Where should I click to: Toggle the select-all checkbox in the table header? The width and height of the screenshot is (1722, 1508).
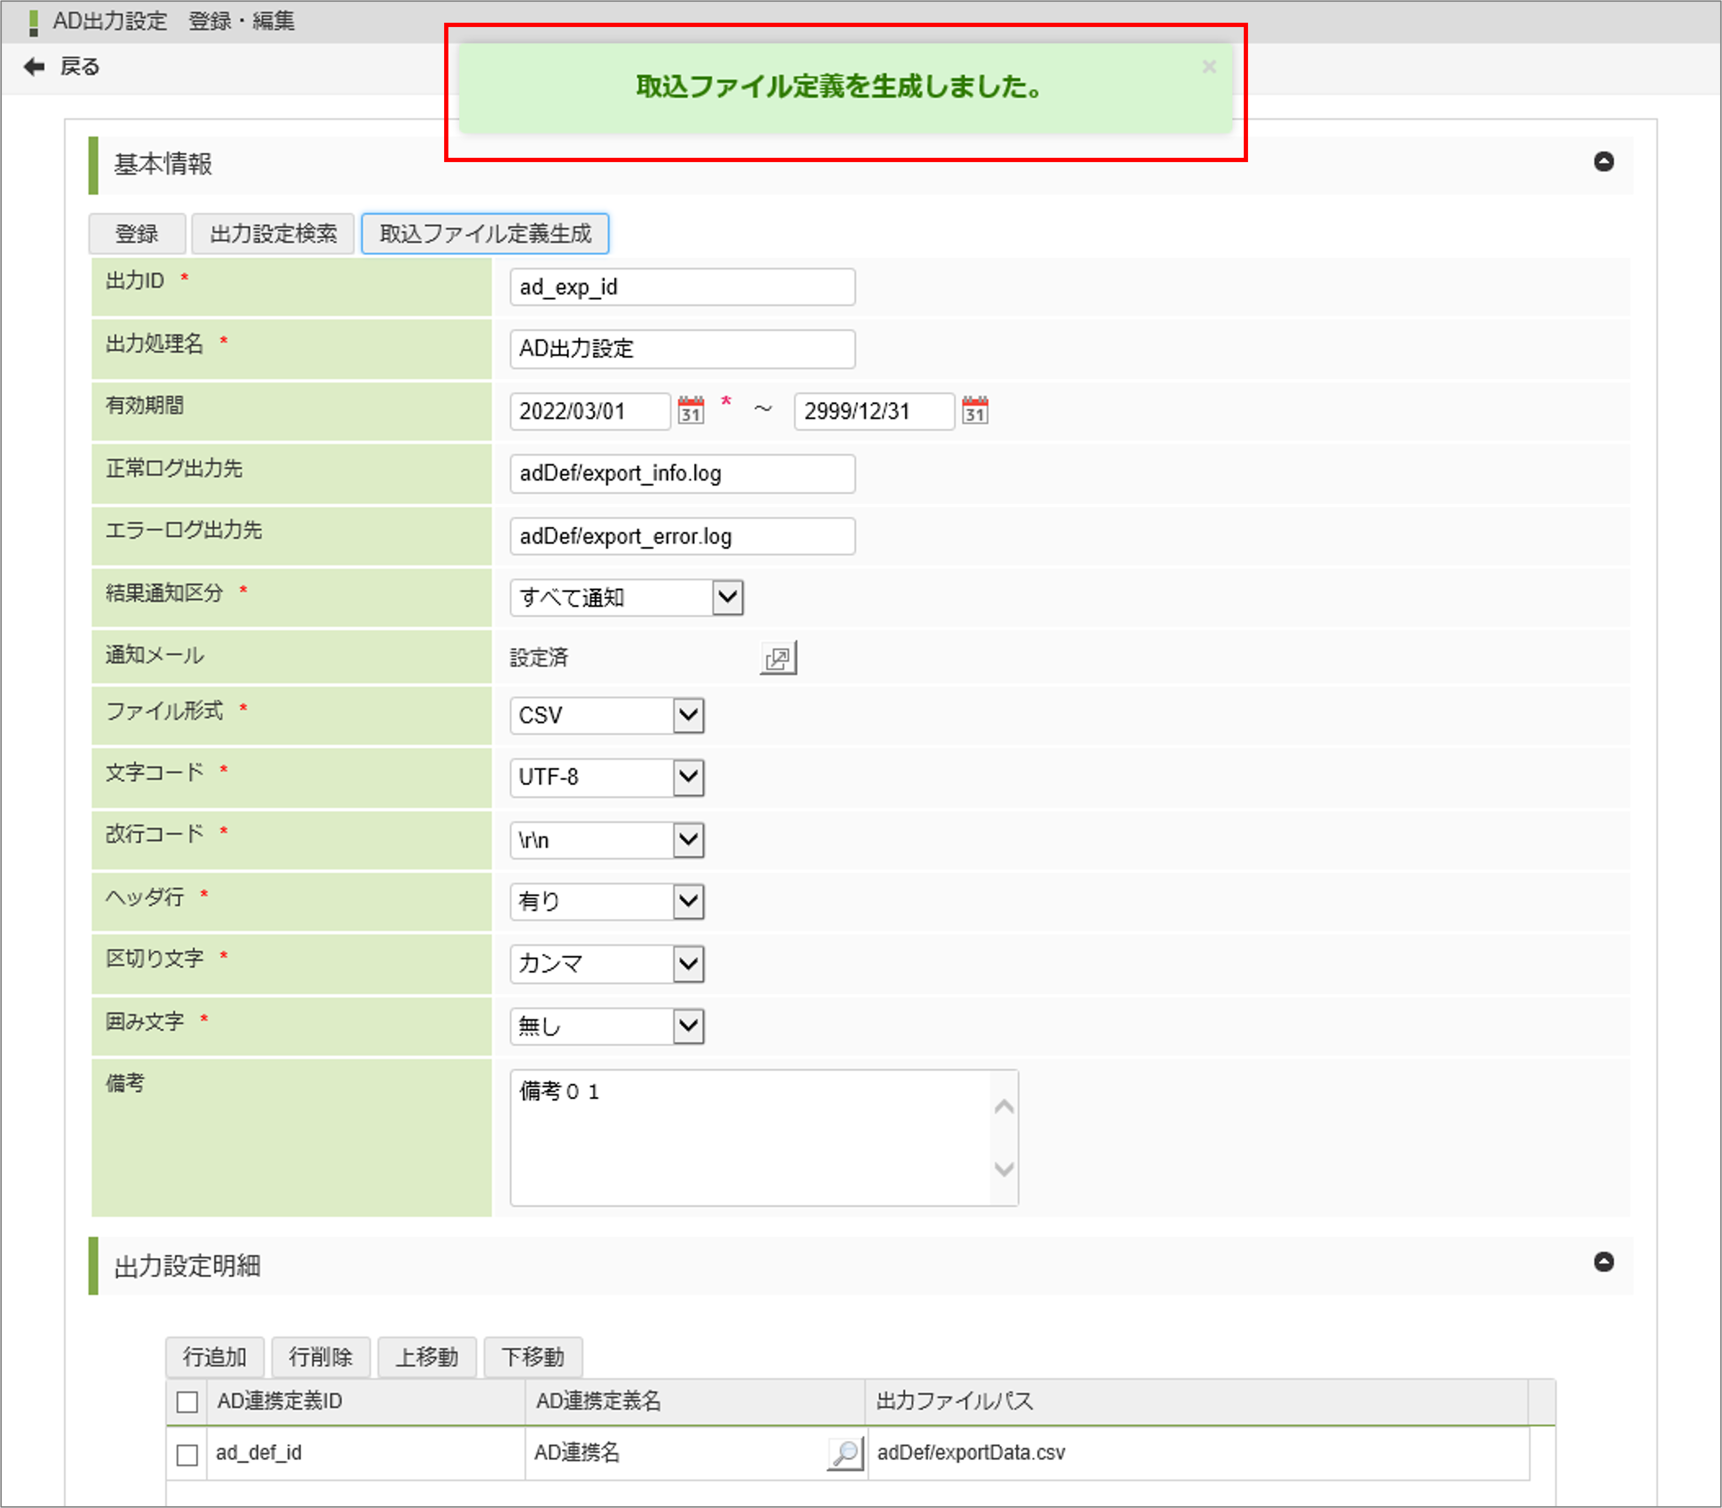click(187, 1401)
